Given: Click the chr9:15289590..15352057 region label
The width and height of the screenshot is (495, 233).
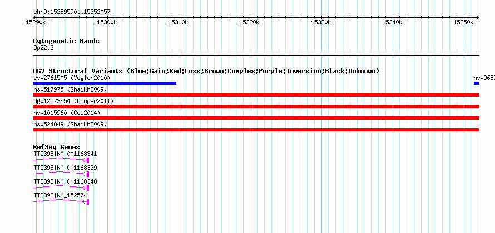Looking at the screenshot, I should click(72, 12).
